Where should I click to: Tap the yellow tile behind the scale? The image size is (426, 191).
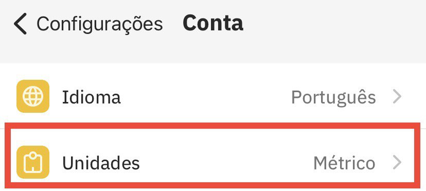pyautogui.click(x=33, y=162)
